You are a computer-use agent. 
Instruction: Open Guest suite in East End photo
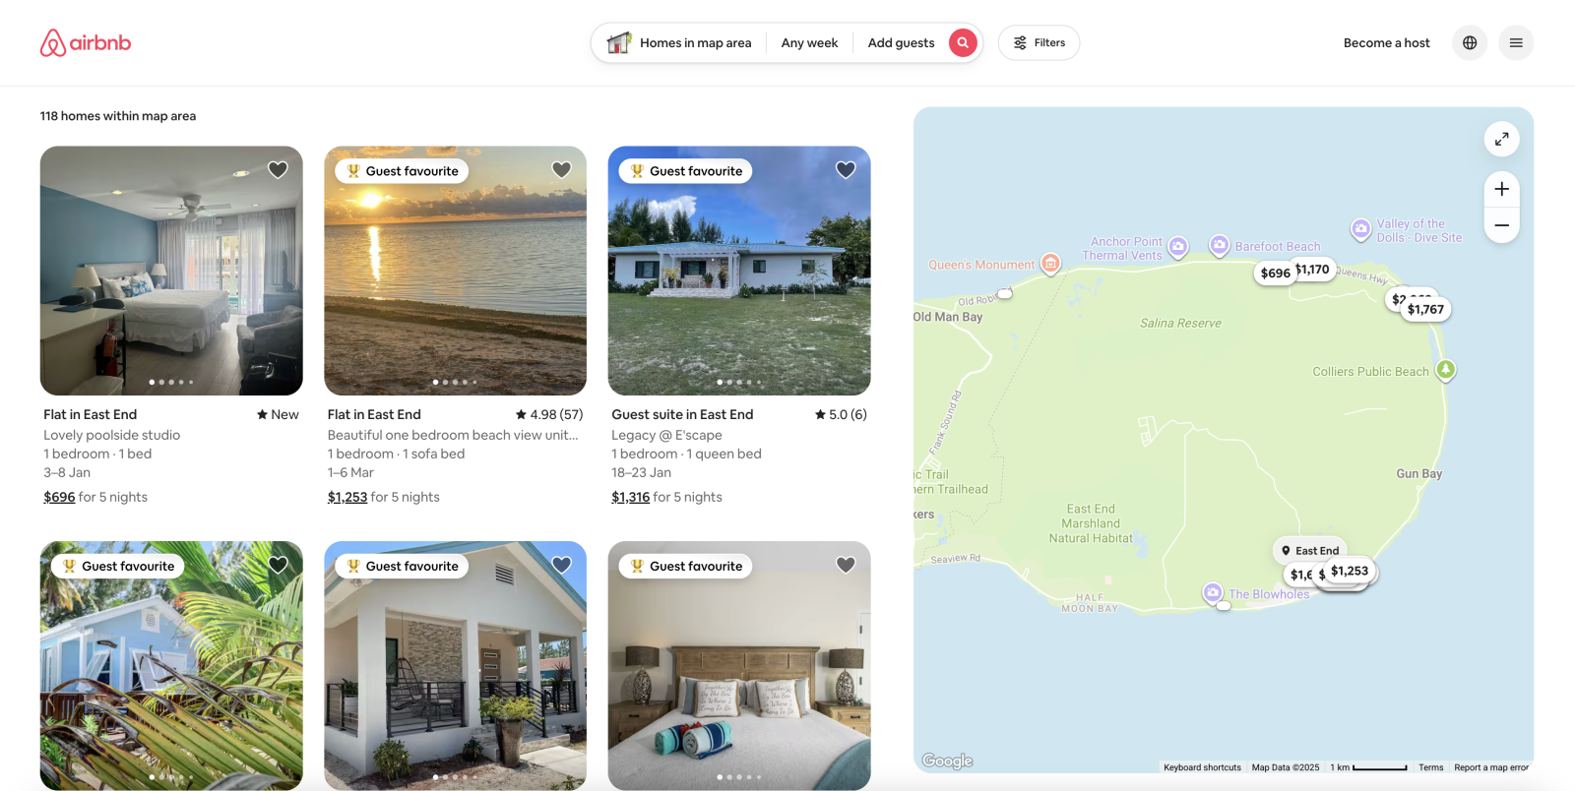point(739,271)
